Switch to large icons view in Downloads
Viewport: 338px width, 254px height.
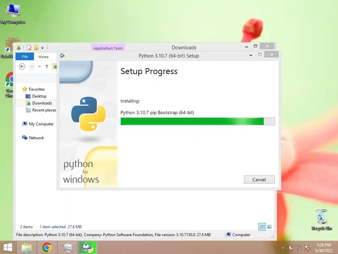[269, 227]
